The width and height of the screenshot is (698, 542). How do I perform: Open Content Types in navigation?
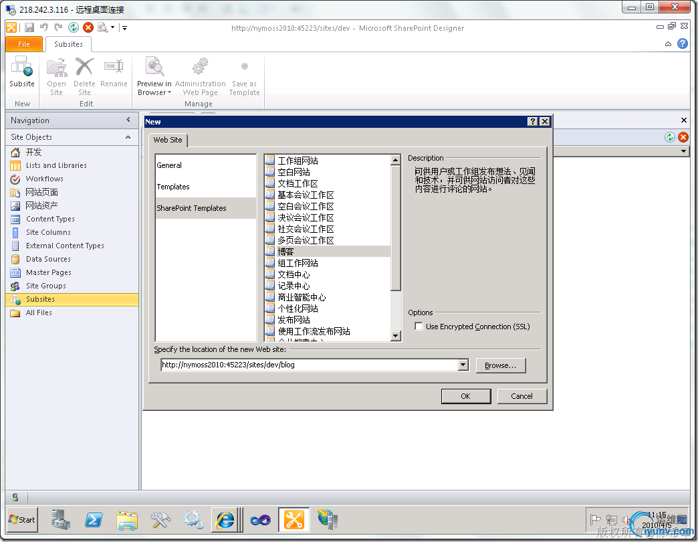[x=72, y=219]
